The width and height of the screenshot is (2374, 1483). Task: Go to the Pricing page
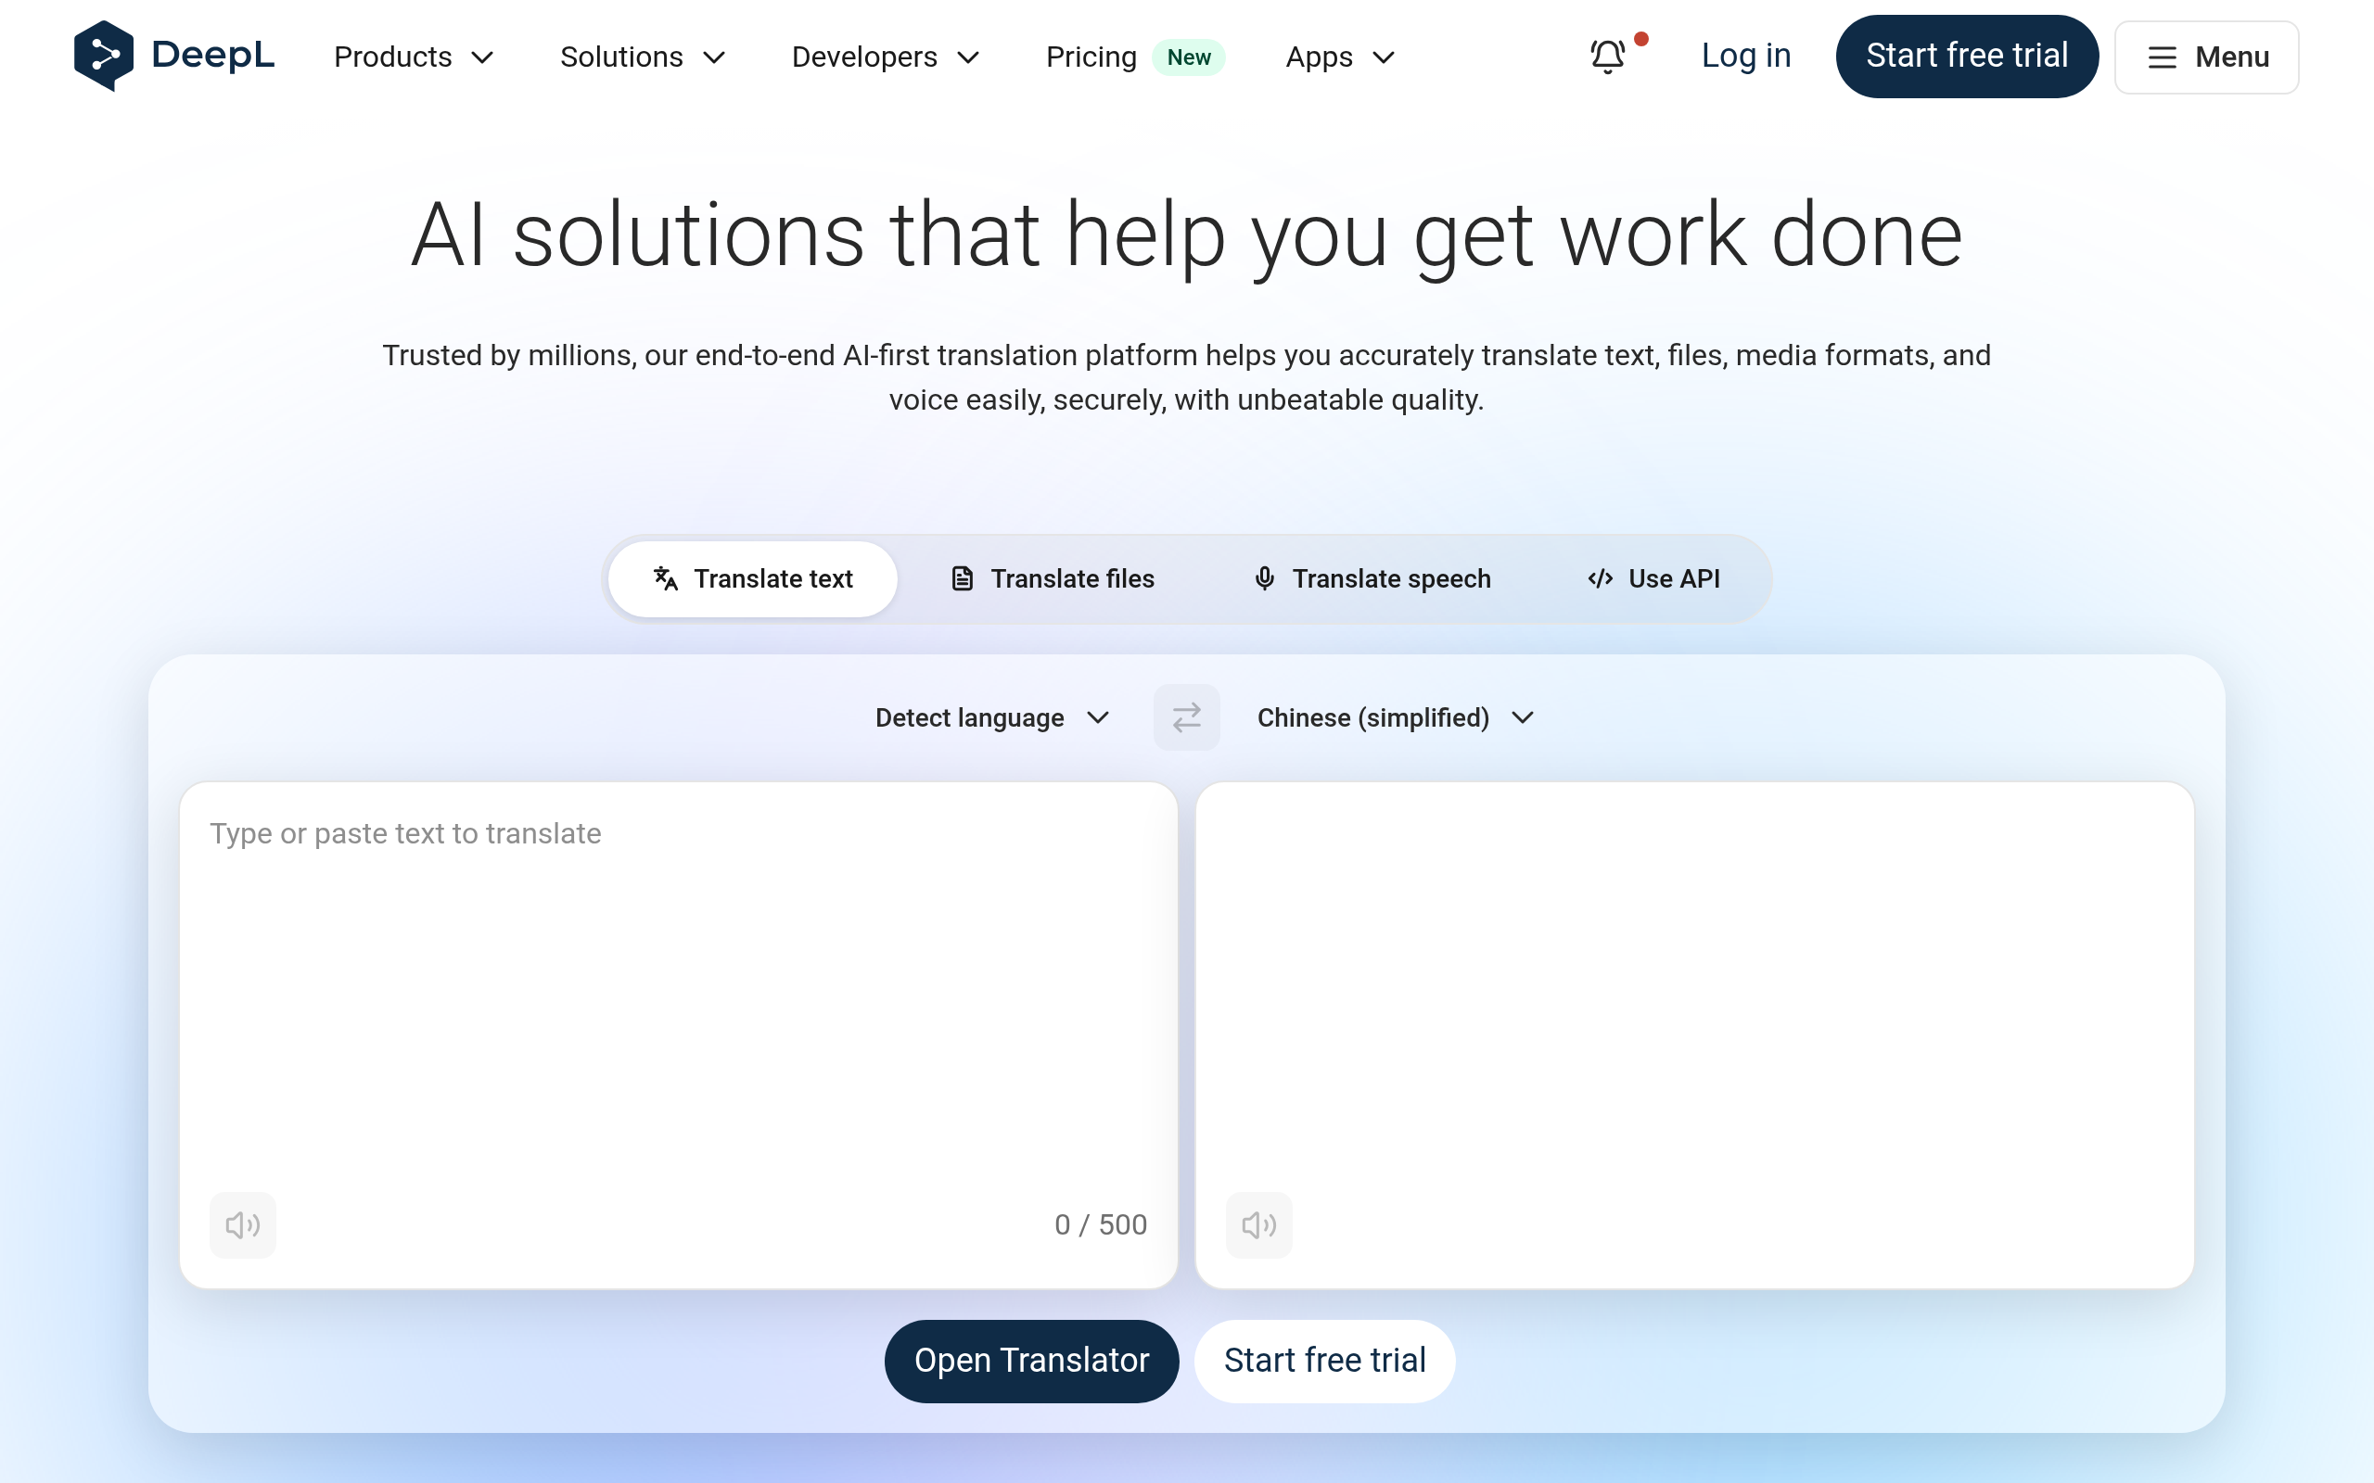[1091, 57]
